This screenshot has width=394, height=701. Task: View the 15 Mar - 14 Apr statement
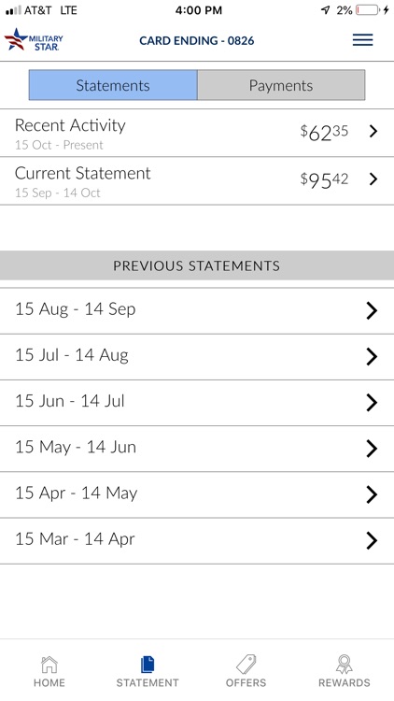pyautogui.click(x=197, y=540)
